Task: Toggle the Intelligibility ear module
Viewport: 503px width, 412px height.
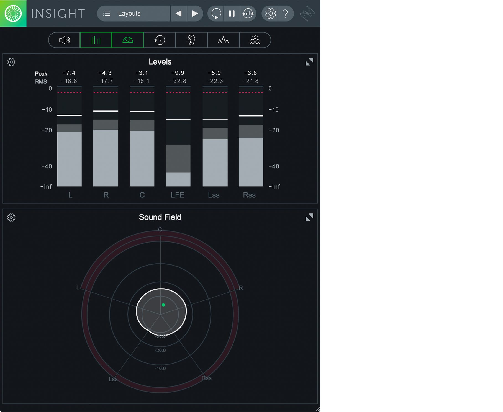Action: (x=191, y=40)
